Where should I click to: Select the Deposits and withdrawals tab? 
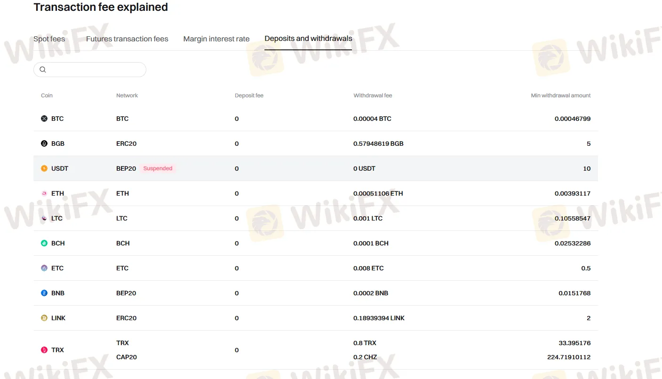click(x=308, y=39)
